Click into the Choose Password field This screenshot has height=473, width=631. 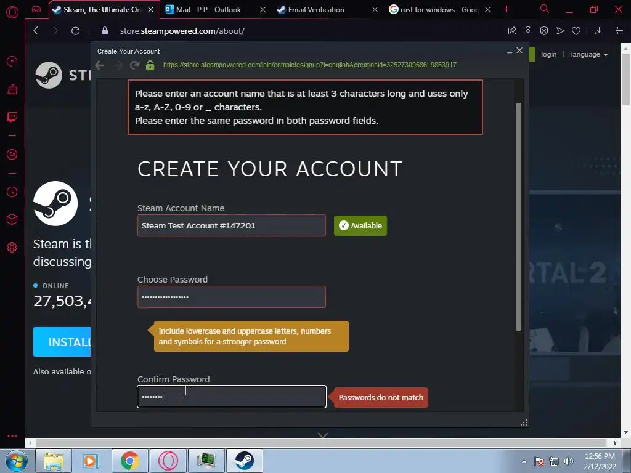[232, 297]
